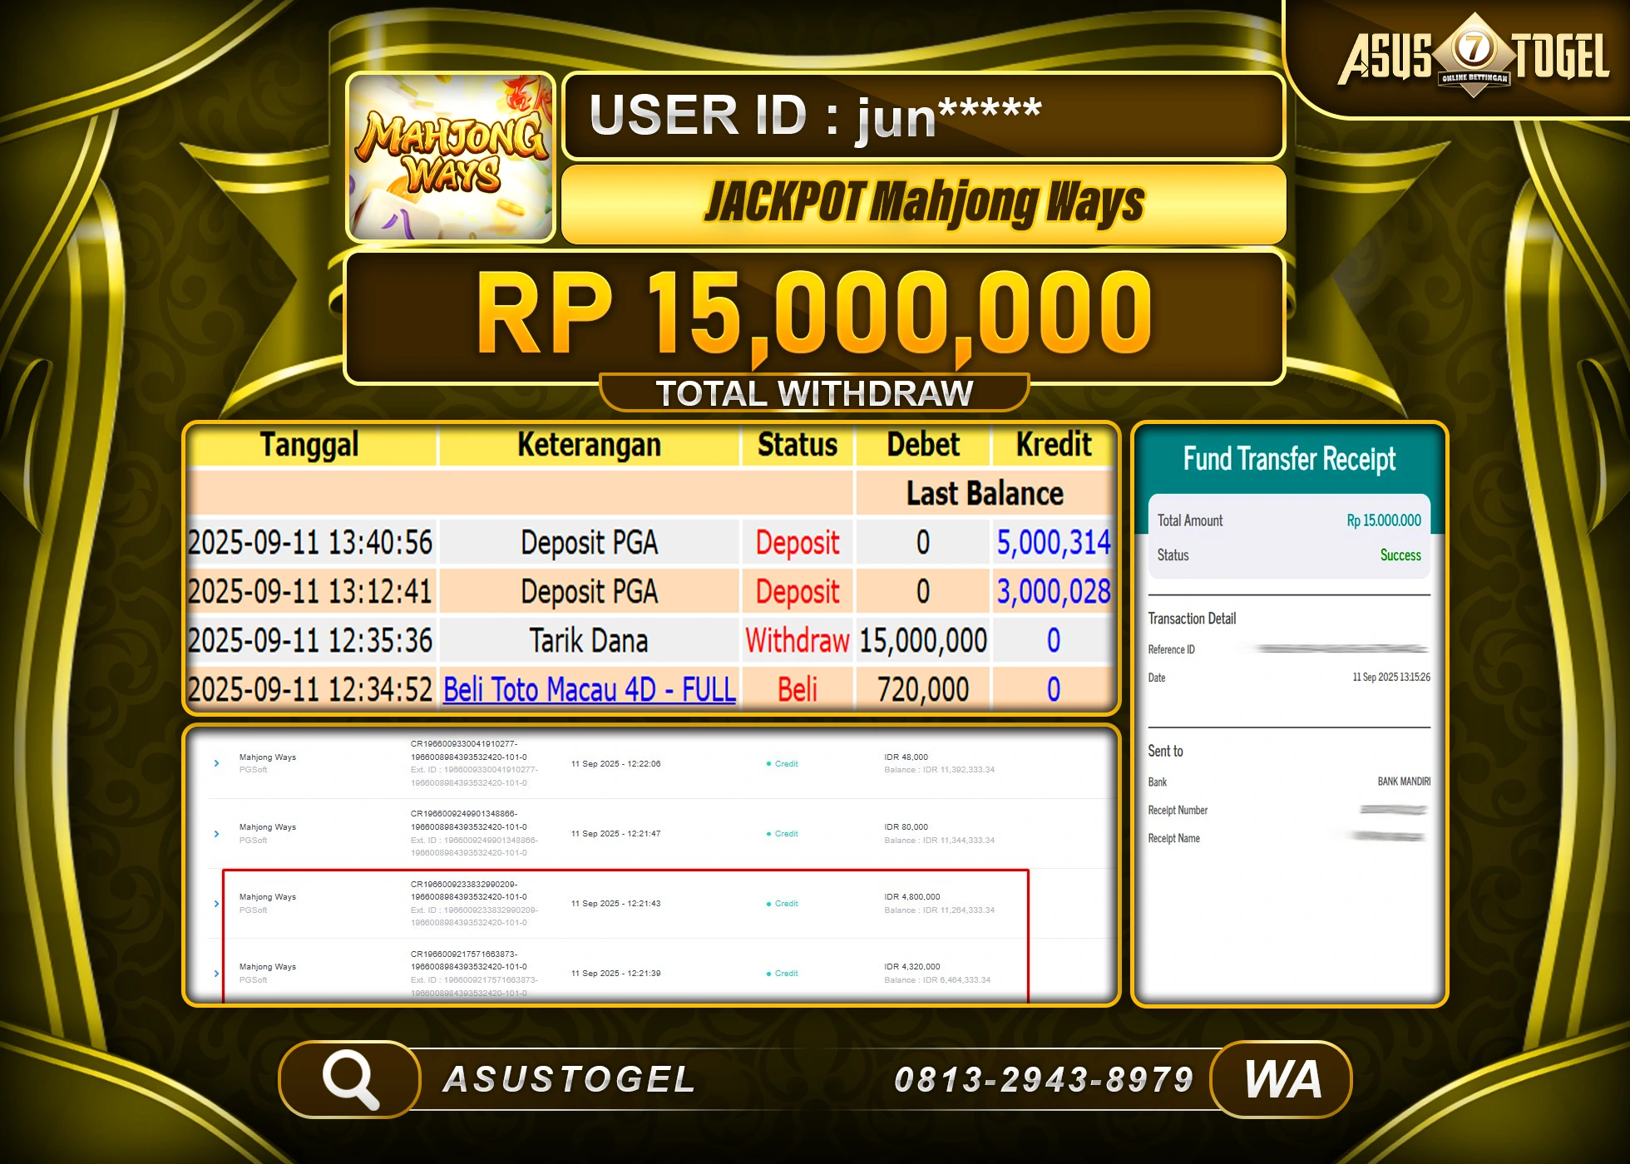Toggle the Credit status on IDR 4,800,000 row
The width and height of the screenshot is (1630, 1164).
pyautogui.click(x=770, y=904)
